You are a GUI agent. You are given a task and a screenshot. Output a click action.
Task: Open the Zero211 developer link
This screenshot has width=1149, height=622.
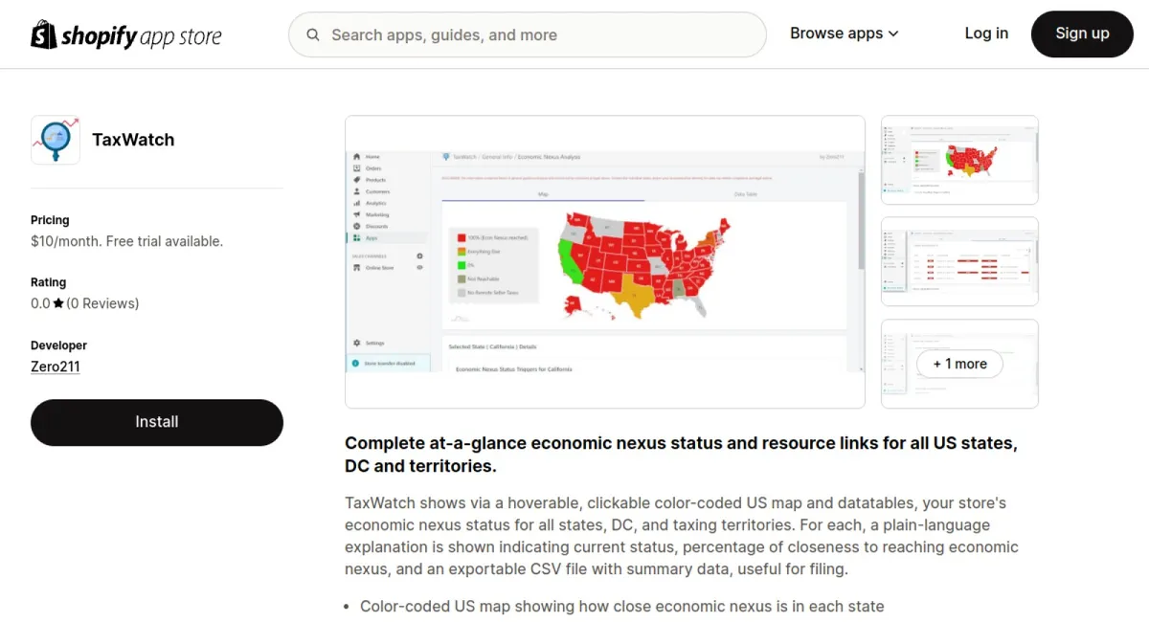click(x=56, y=367)
